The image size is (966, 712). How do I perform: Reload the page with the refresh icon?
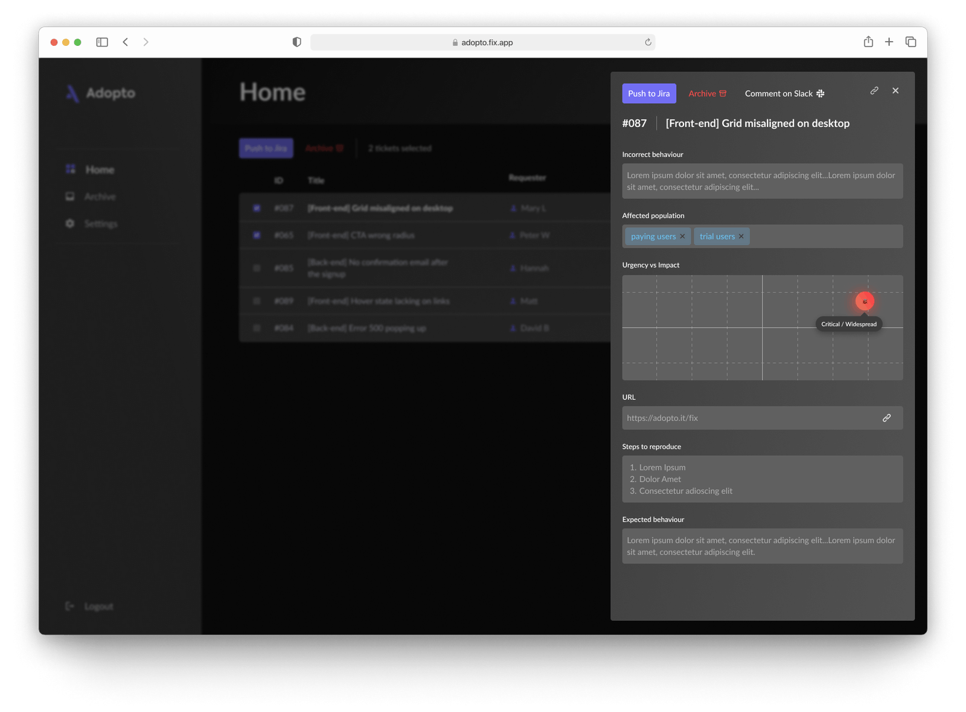pyautogui.click(x=648, y=42)
